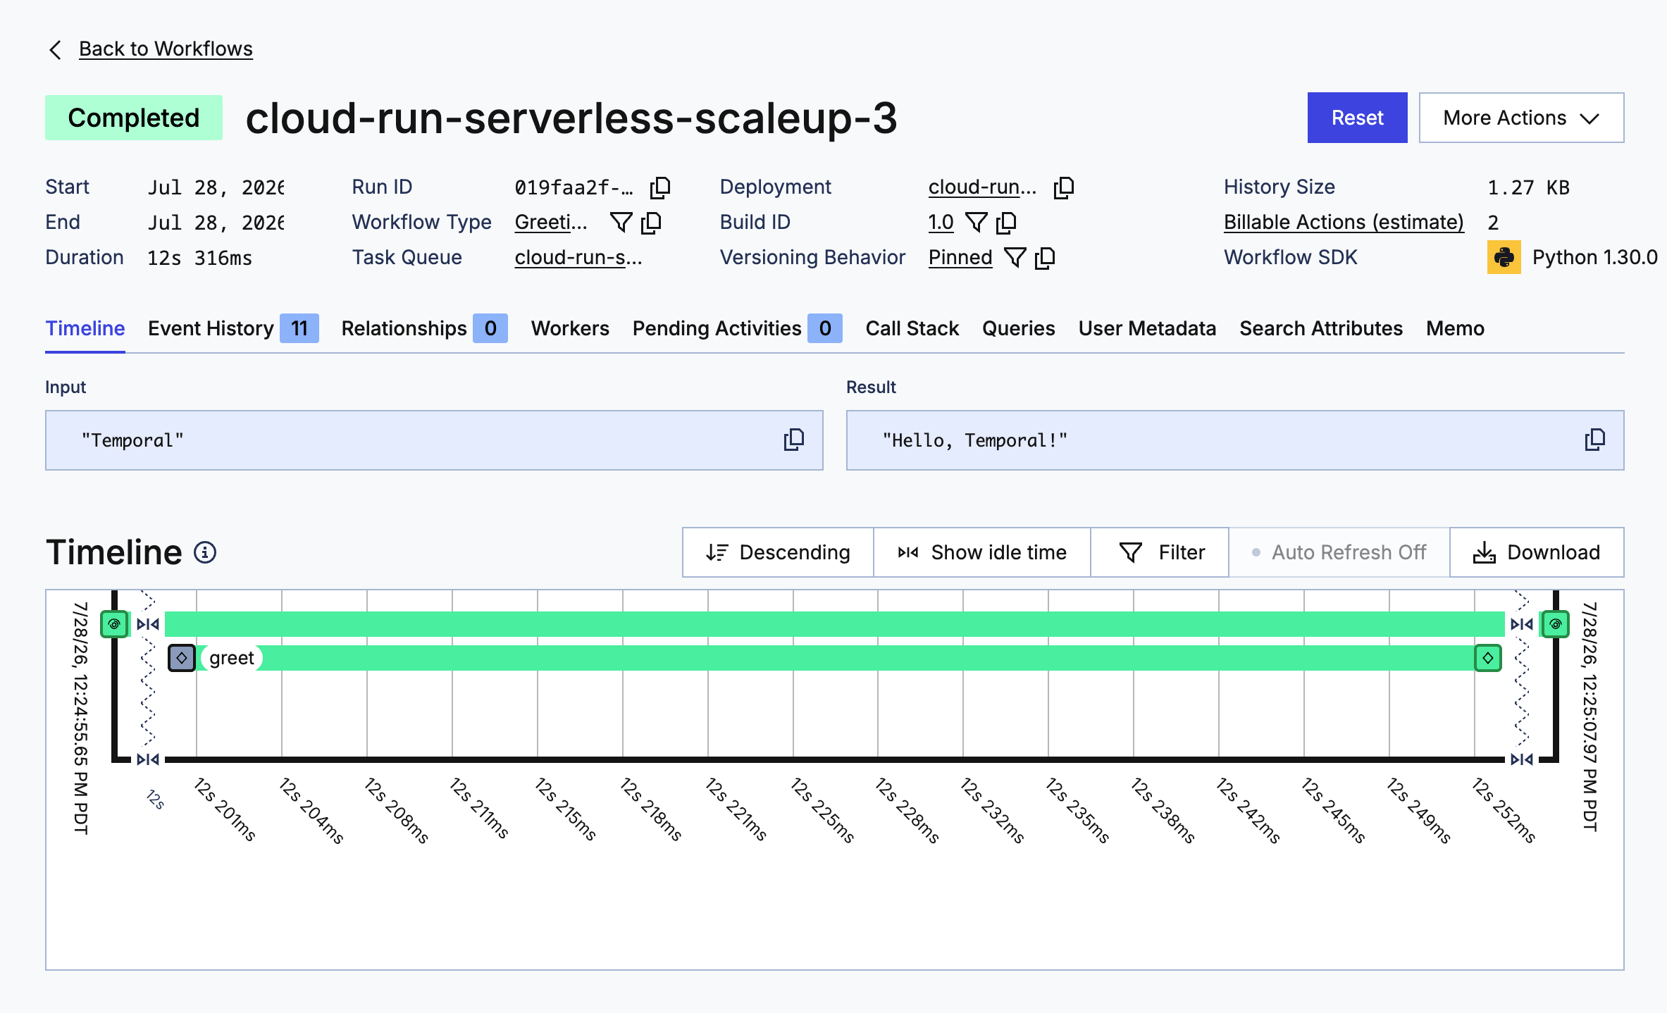Expand idle time at left top collapse icon
This screenshot has height=1013, width=1667.
(x=148, y=624)
